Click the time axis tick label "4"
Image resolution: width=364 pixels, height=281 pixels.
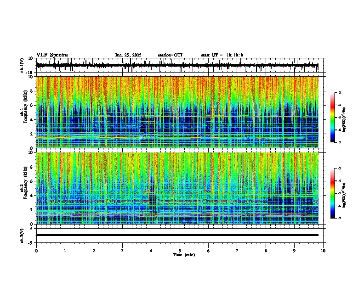click(x=151, y=251)
